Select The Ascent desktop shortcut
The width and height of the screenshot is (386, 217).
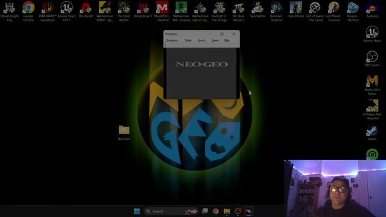point(86,10)
